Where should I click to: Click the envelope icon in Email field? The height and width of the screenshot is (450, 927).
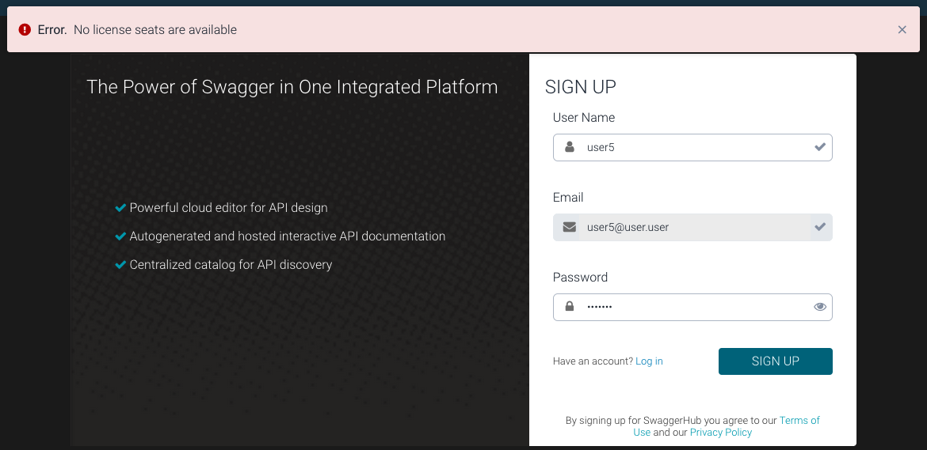coord(569,227)
